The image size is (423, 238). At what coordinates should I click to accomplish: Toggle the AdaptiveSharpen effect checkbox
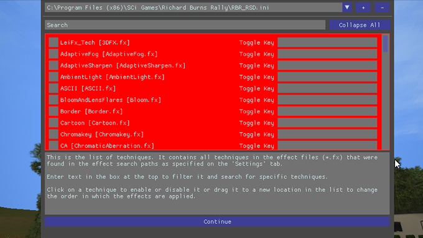tap(53, 65)
